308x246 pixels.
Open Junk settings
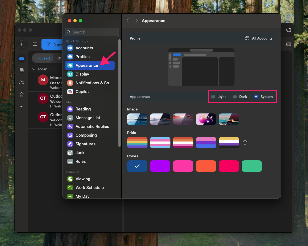[x=90, y=153]
